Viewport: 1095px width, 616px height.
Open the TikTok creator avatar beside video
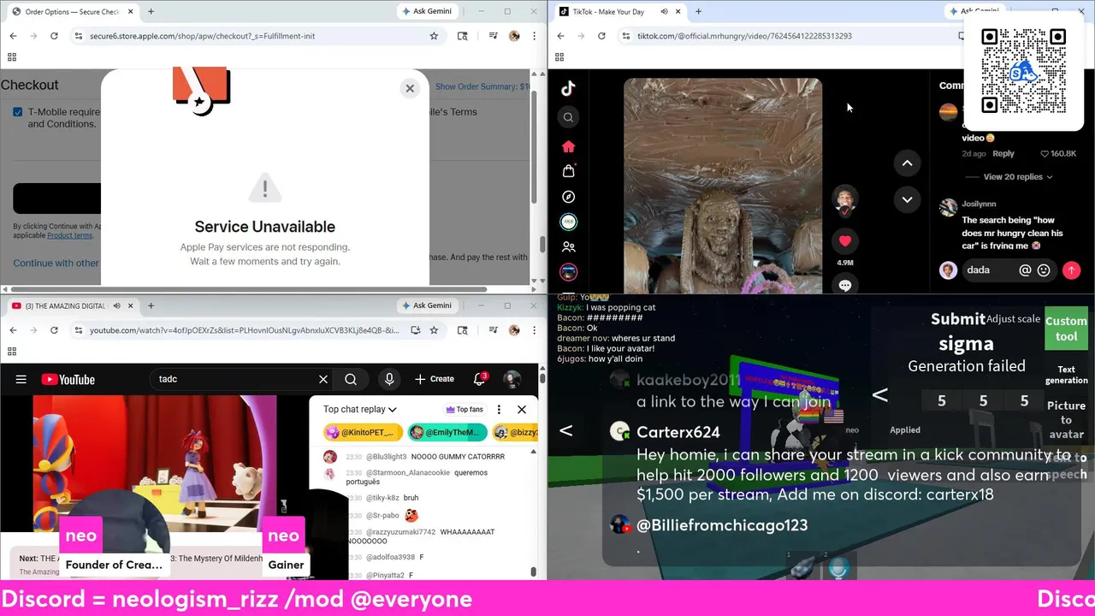click(x=844, y=199)
